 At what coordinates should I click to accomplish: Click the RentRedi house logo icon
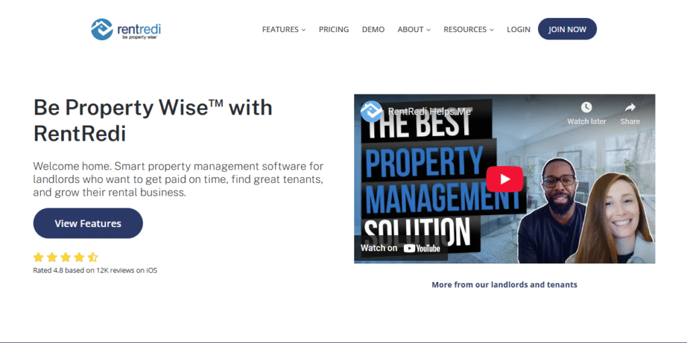[102, 29]
